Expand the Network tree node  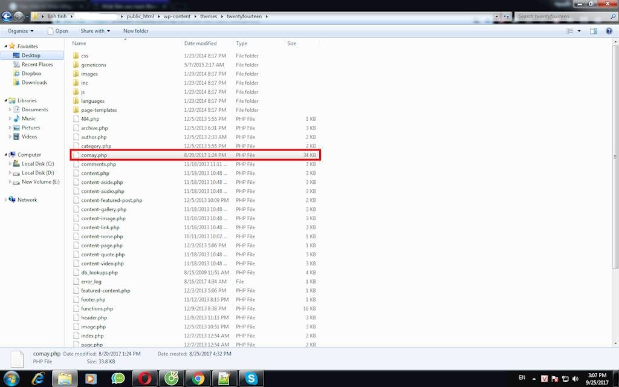coord(5,200)
